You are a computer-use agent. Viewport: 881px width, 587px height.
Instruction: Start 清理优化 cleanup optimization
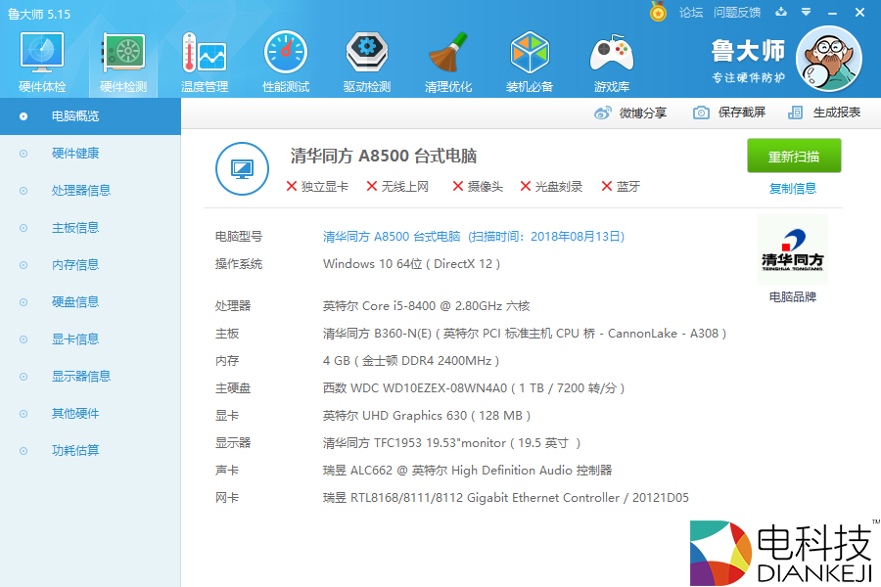[x=447, y=59]
